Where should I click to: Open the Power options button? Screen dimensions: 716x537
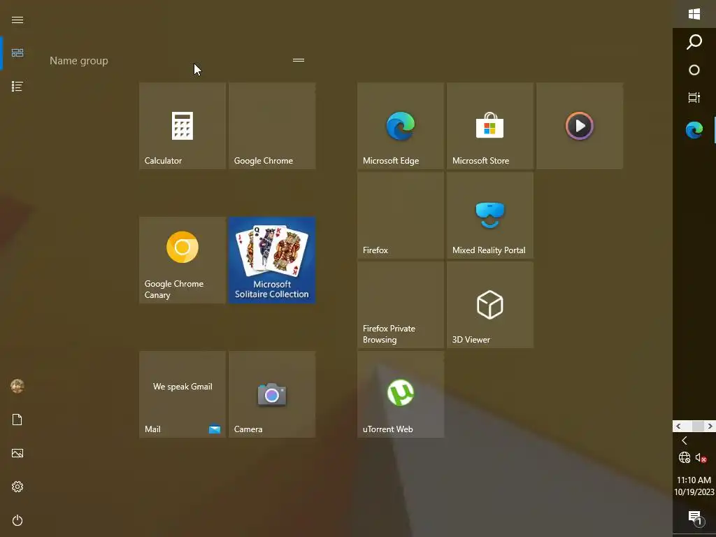pyautogui.click(x=17, y=520)
